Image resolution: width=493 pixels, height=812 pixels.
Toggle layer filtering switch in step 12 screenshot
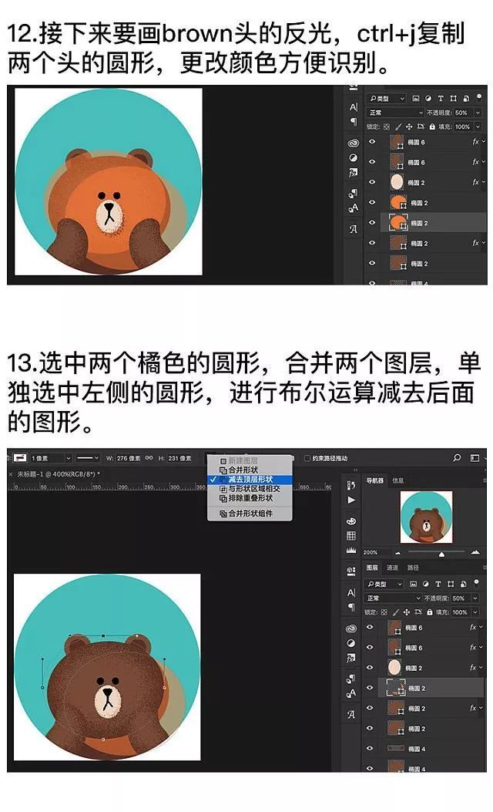[478, 97]
